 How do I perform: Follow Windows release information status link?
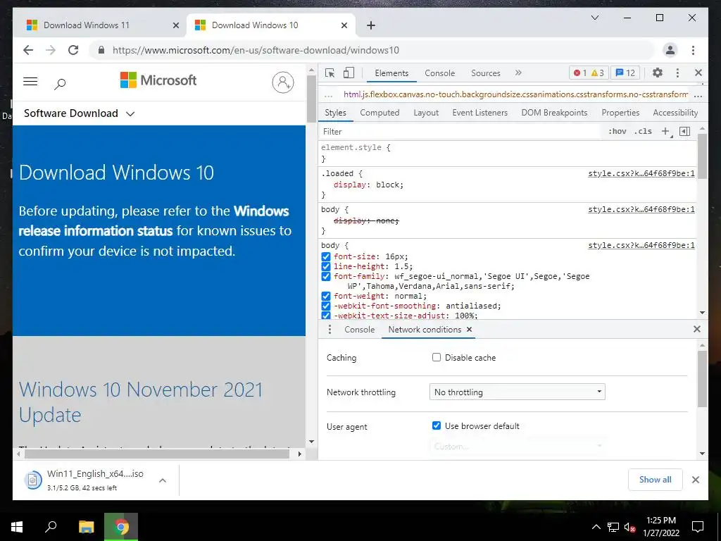tap(153, 220)
